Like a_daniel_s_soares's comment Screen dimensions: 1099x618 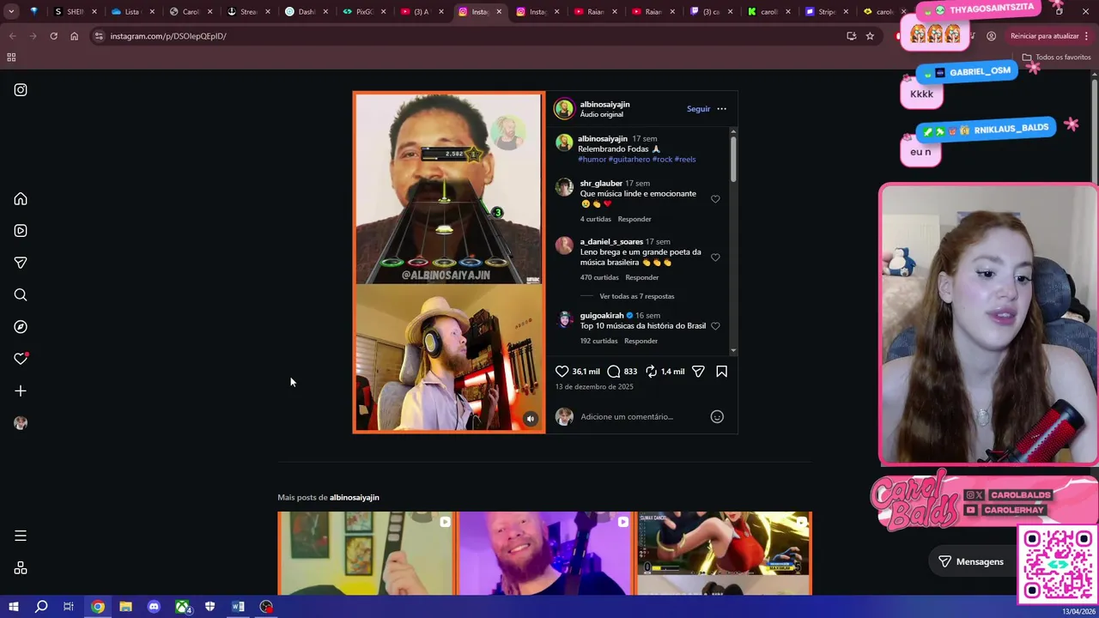[x=715, y=257]
